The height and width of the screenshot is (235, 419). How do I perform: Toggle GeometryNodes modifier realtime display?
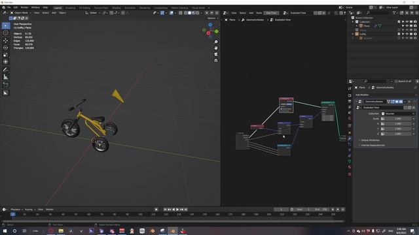coord(397,102)
